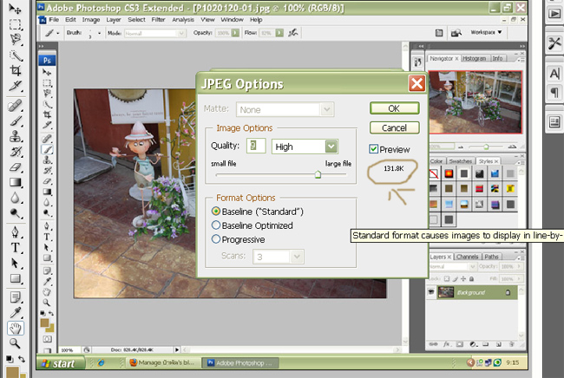Select the Crop tool in the large outer toolbar
The width and height of the screenshot is (564, 378).
[15, 70]
